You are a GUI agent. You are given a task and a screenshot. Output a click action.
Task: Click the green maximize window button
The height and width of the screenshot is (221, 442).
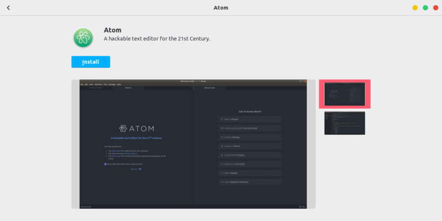click(425, 8)
